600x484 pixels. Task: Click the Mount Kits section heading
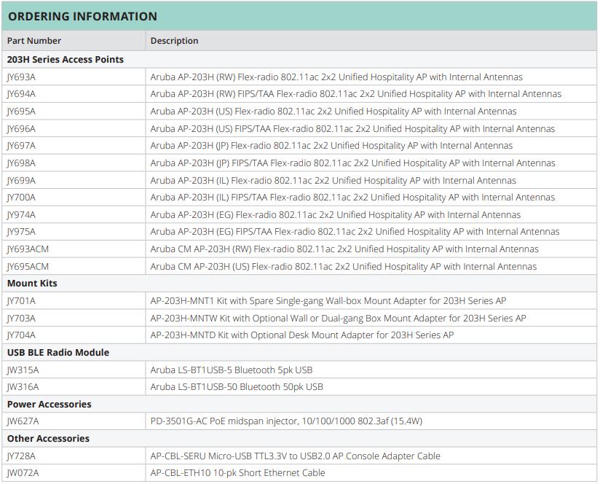tap(32, 284)
